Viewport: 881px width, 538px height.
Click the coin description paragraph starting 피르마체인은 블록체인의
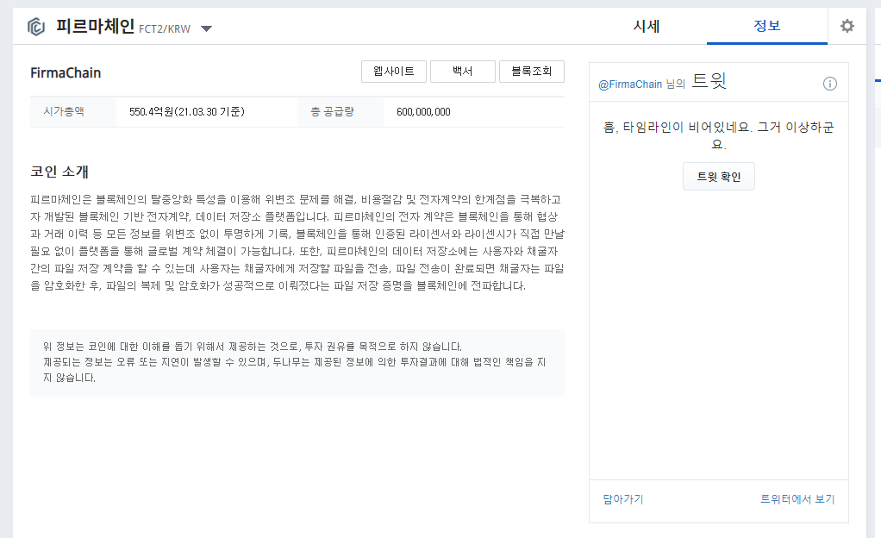pos(297,242)
